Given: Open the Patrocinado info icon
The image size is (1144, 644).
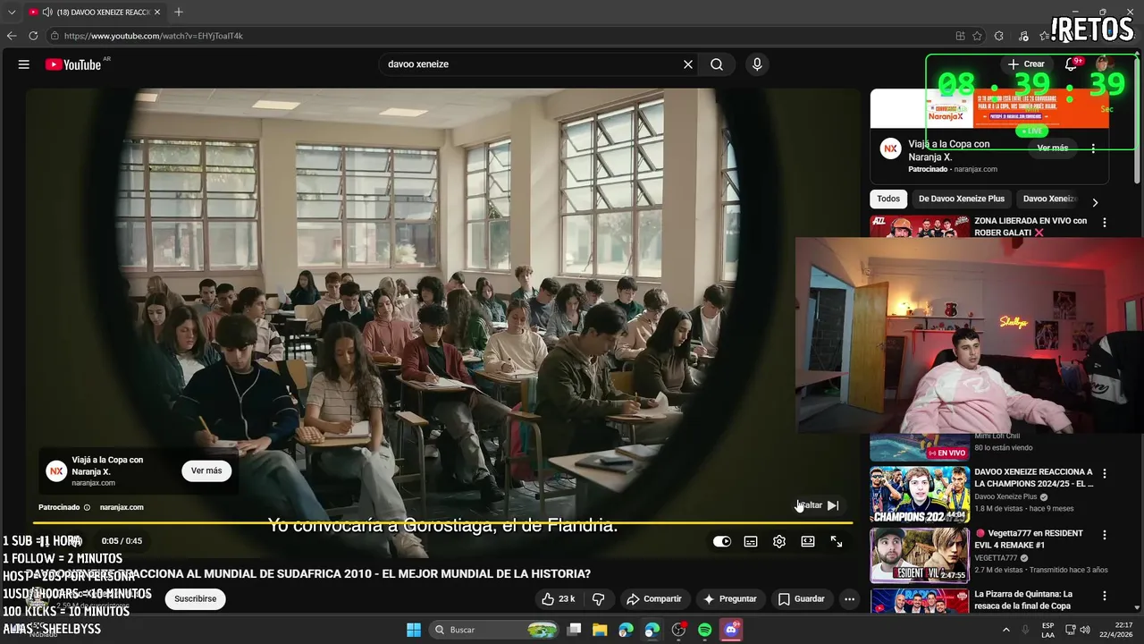Looking at the screenshot, I should (87, 507).
